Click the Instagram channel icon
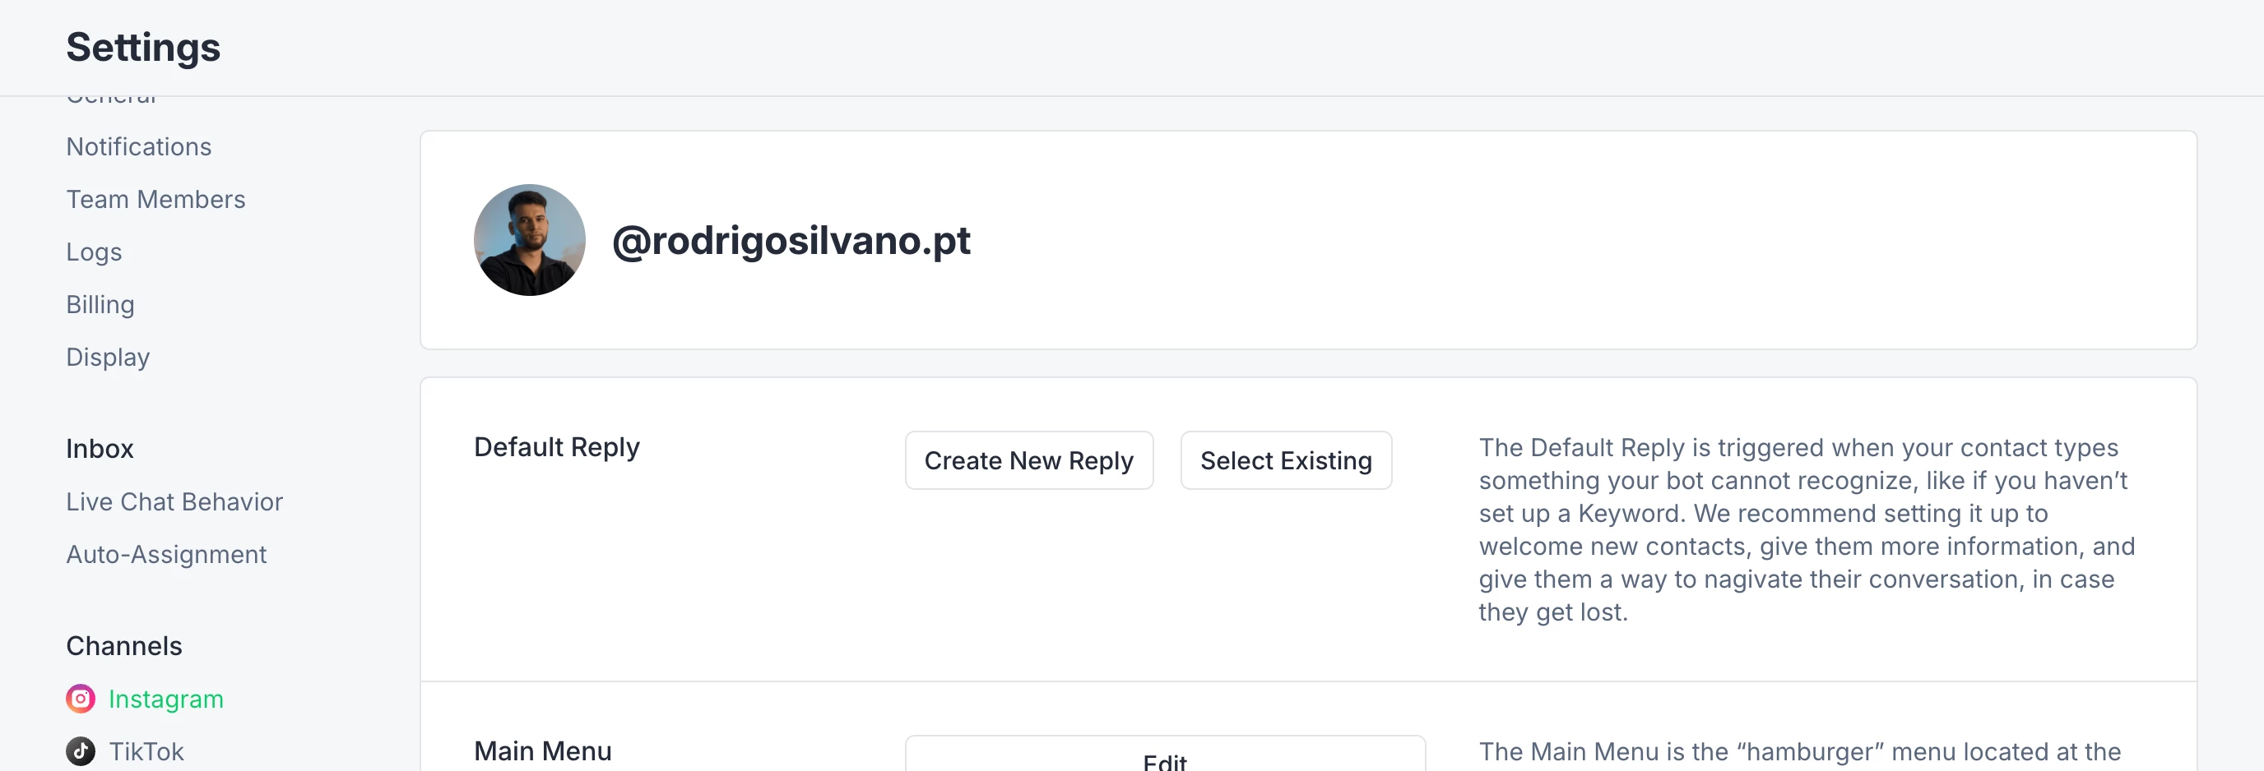This screenshot has width=2264, height=771. click(x=81, y=699)
